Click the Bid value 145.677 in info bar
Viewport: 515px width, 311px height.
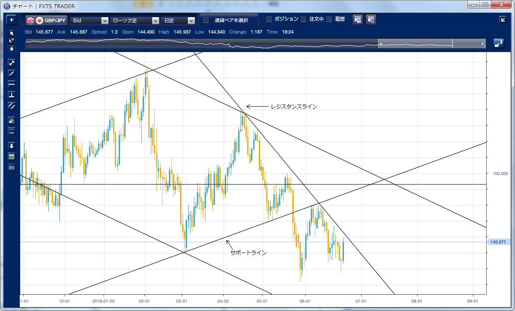44,32
